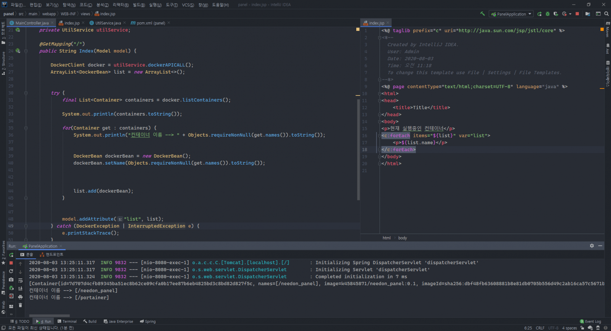Click the camera thread dump icon
This screenshot has height=331, width=611.
click(11, 280)
